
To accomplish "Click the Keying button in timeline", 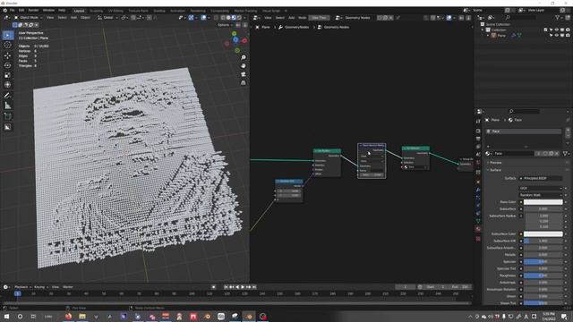I will point(40,287).
